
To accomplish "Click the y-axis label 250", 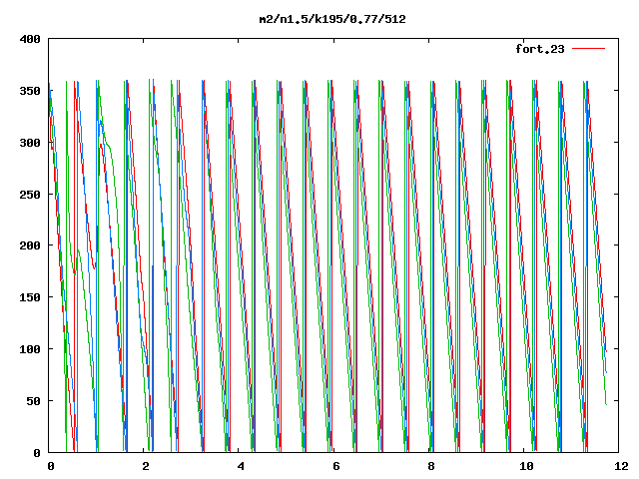I will pyautogui.click(x=30, y=195).
